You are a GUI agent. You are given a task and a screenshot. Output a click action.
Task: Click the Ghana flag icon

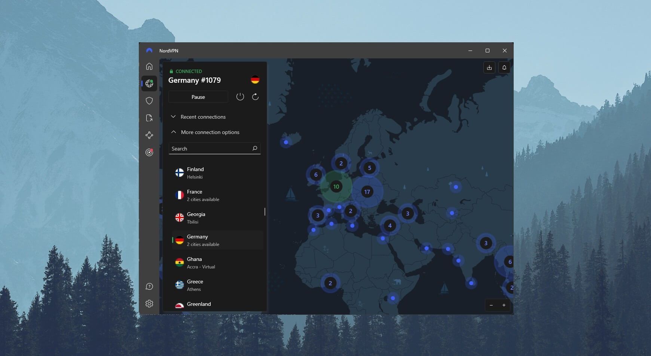pos(180,262)
